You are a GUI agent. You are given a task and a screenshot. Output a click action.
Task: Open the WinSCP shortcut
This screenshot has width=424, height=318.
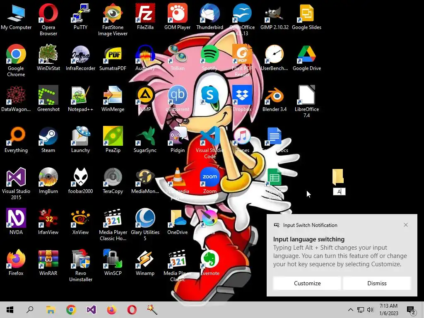point(113,259)
